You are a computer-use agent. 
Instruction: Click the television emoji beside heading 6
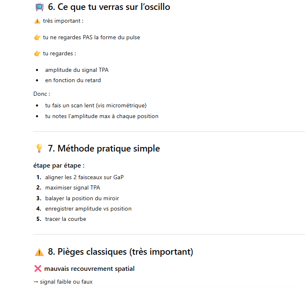(39, 7)
